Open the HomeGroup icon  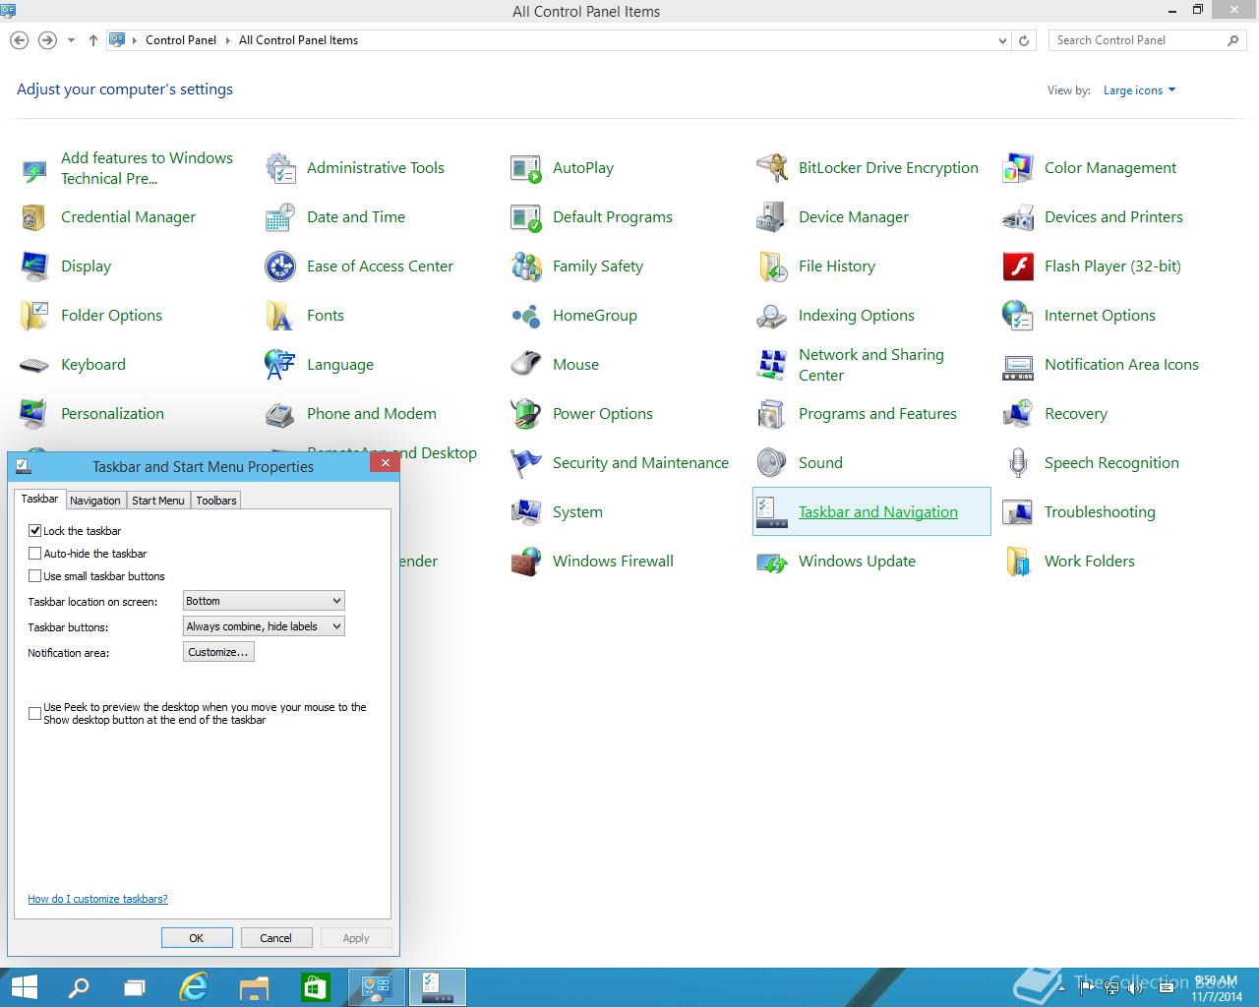(526, 316)
